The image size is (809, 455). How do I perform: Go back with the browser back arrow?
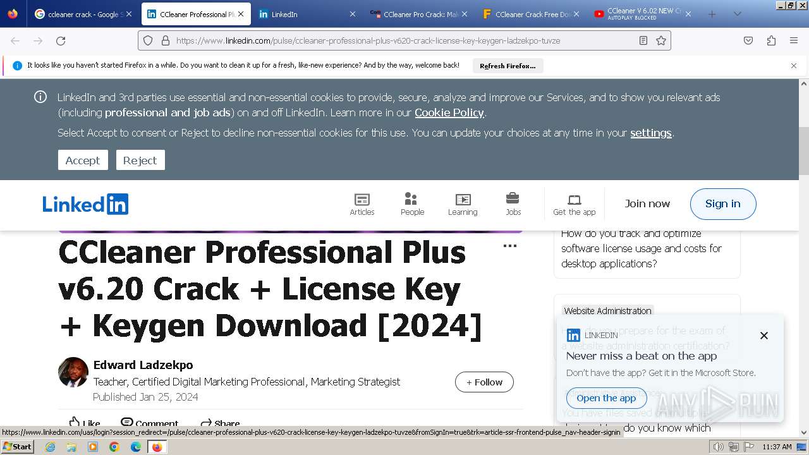(x=15, y=40)
